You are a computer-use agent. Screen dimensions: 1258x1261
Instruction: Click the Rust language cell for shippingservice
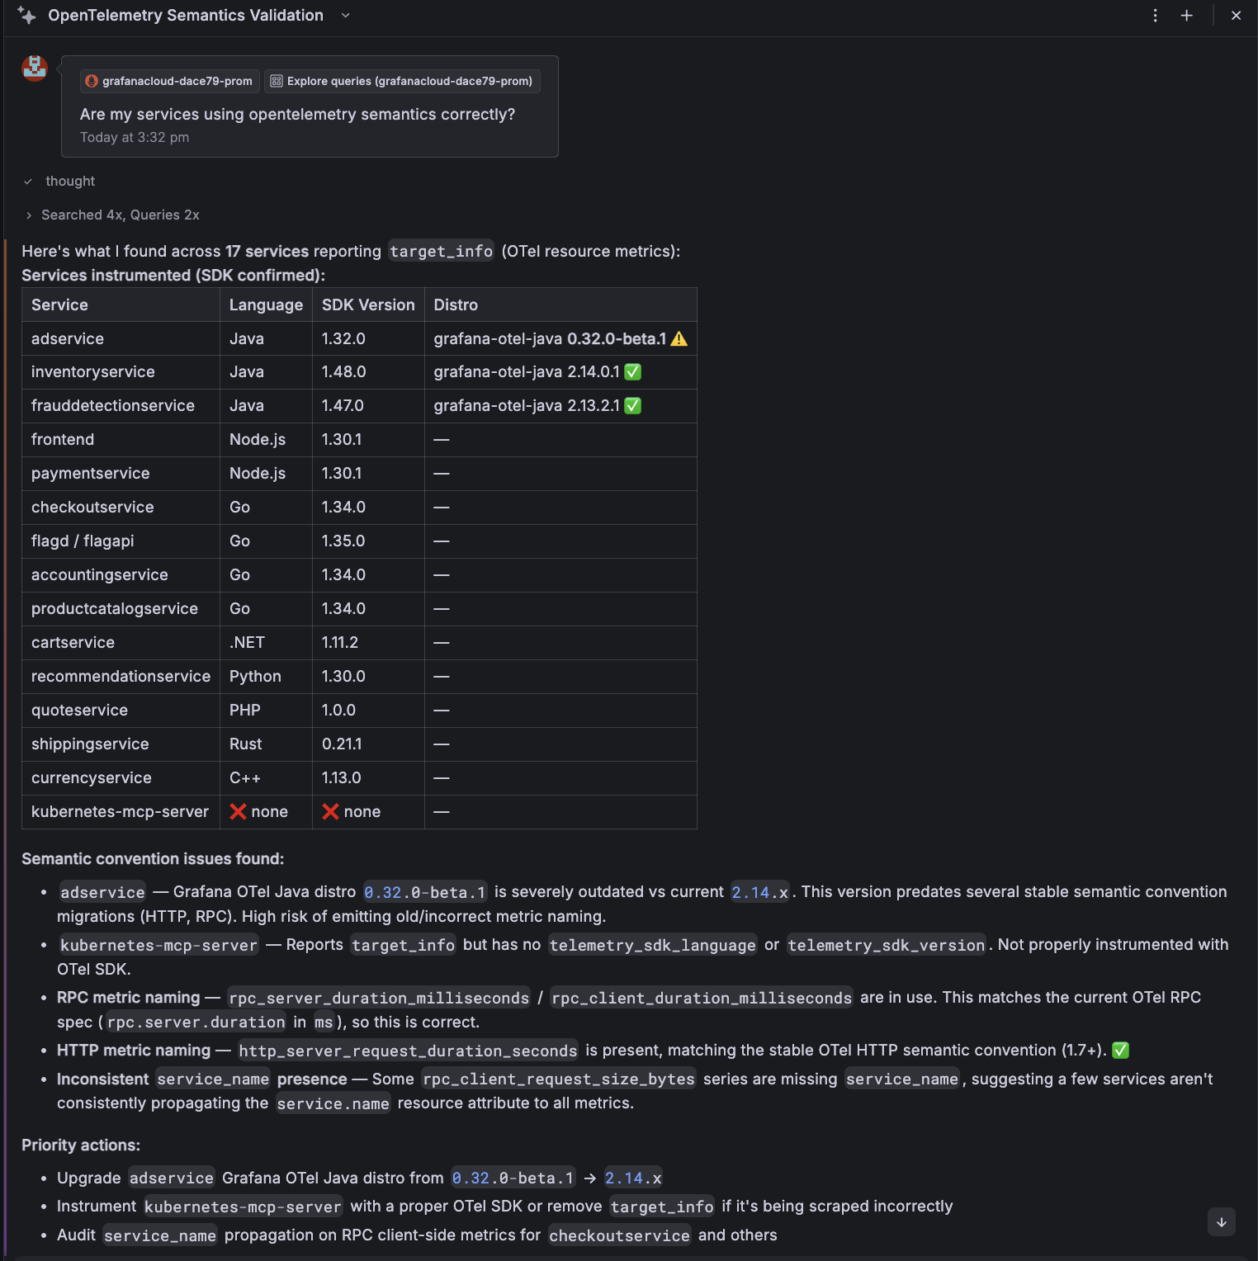click(266, 744)
